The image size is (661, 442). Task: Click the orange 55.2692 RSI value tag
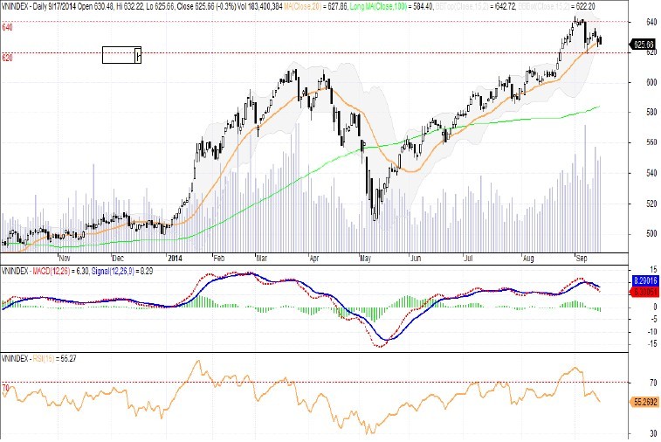click(644, 402)
